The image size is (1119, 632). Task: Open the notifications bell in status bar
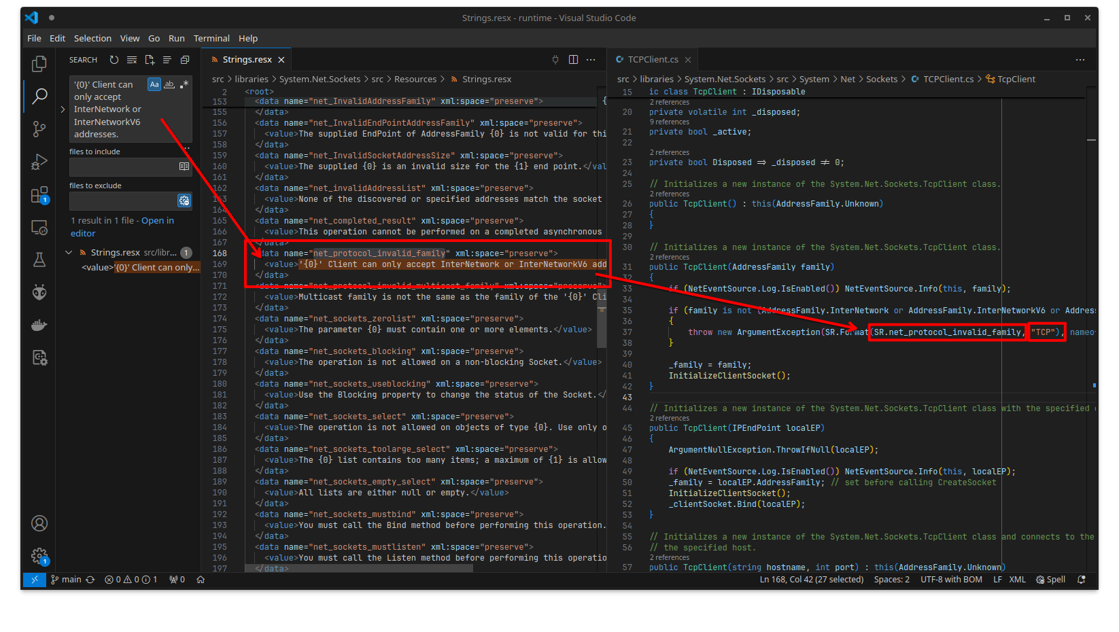1082,580
